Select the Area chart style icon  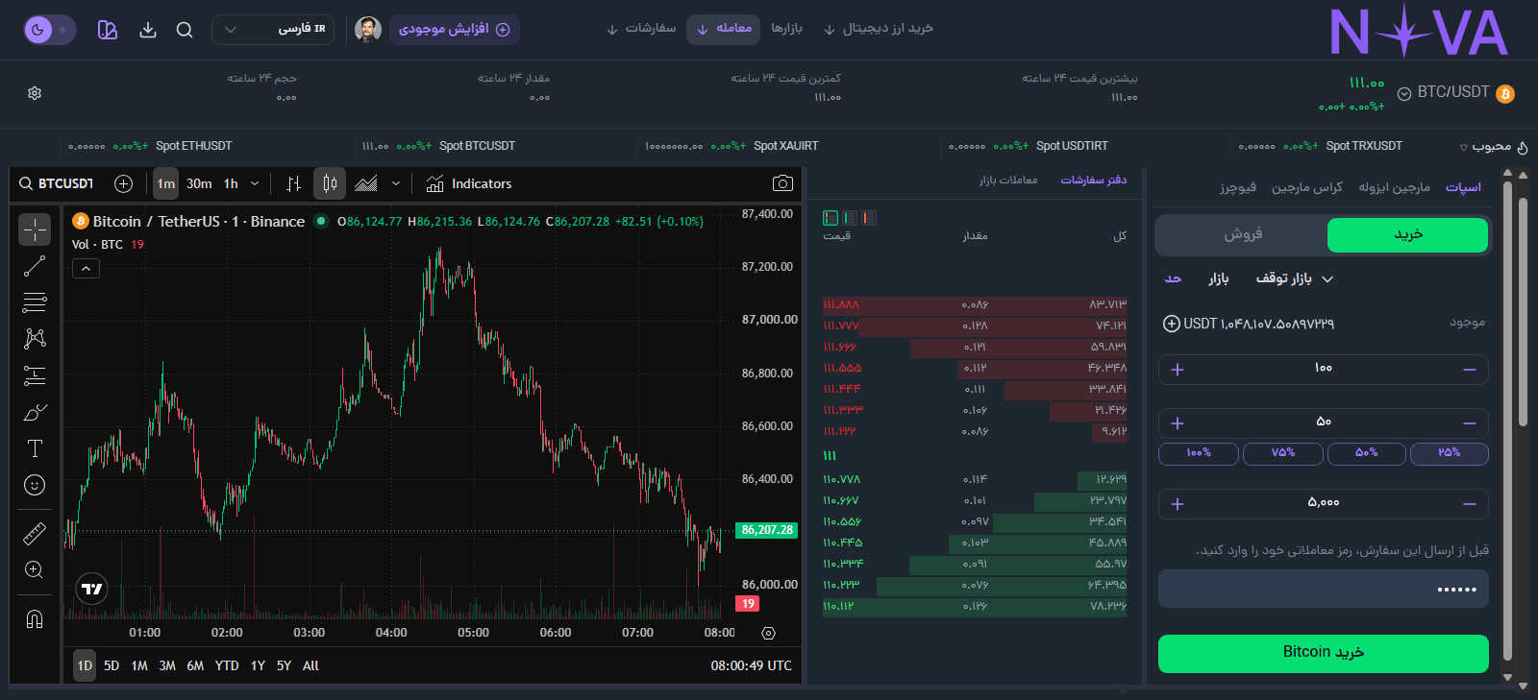tap(365, 183)
